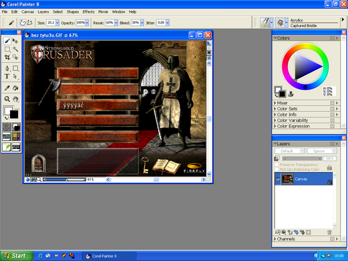Click the new layer mask icon

pyautogui.click(x=309, y=232)
